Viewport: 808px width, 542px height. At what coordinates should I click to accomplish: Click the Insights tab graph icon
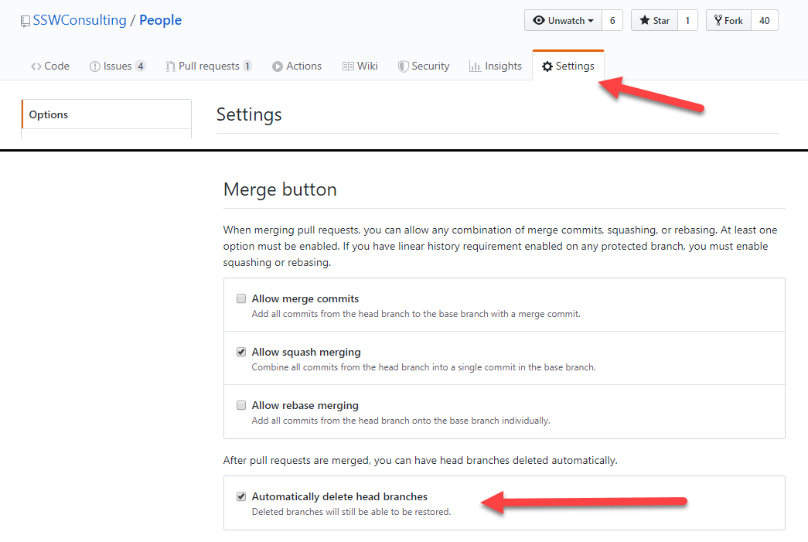click(475, 66)
